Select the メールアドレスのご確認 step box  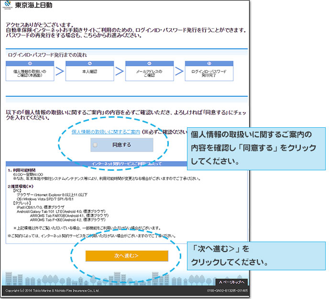[149, 74]
